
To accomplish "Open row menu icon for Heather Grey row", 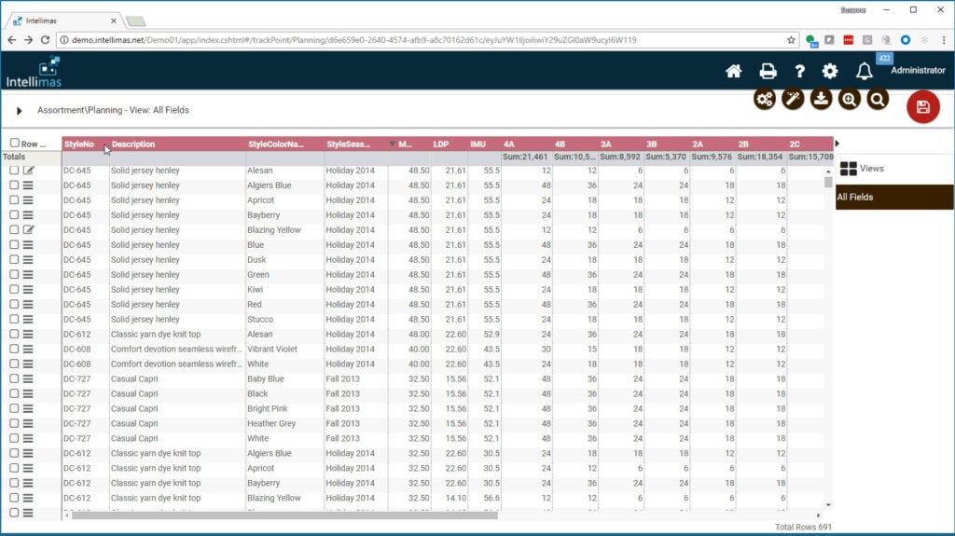I will click(28, 423).
